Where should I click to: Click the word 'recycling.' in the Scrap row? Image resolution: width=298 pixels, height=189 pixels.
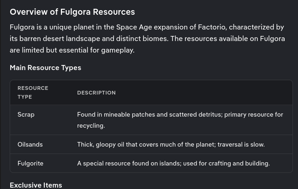coord(91,125)
